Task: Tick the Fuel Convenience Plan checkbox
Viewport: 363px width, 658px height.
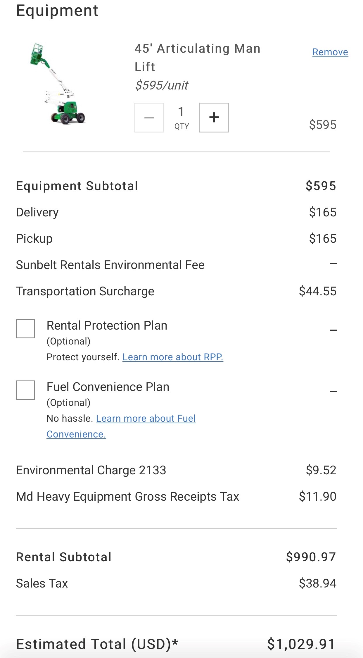Action: pyautogui.click(x=25, y=390)
